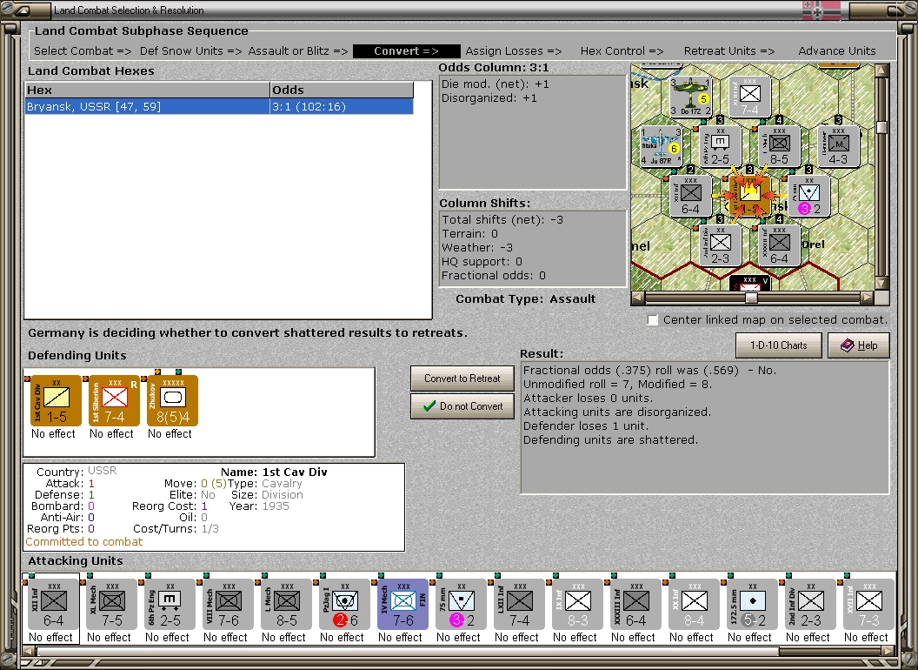Click the Advance Units subphase step

click(x=836, y=51)
